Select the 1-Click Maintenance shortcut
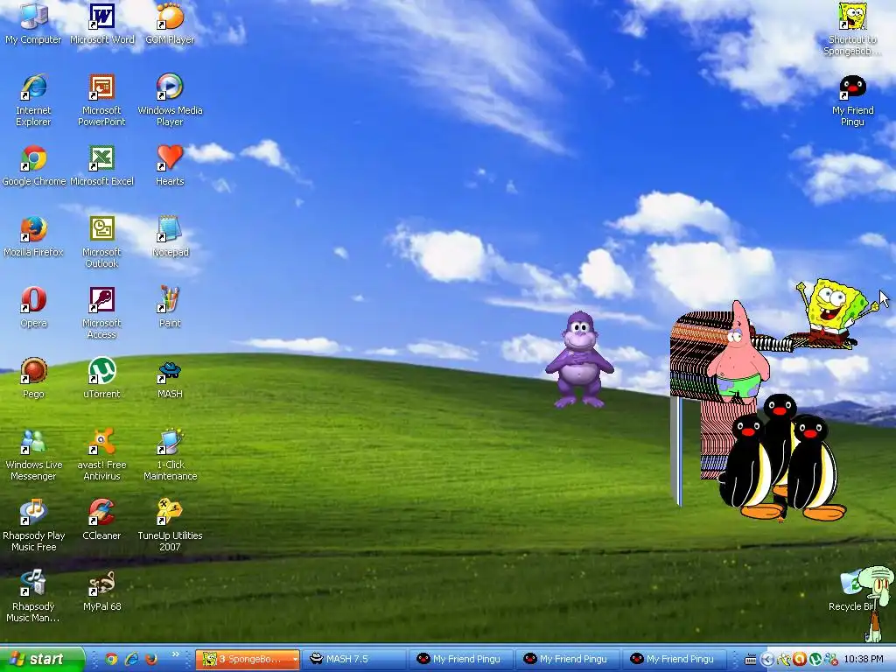The width and height of the screenshot is (896, 672). pyautogui.click(x=170, y=454)
